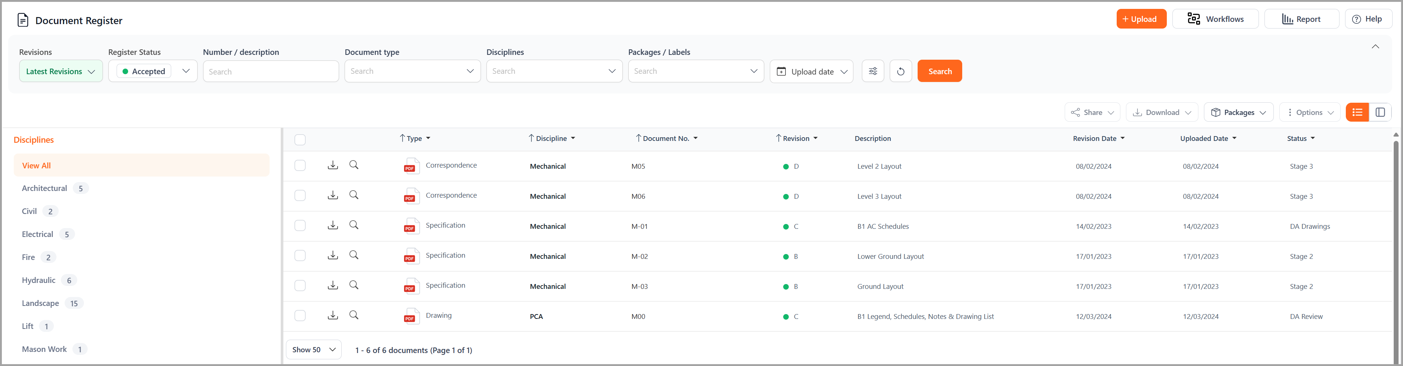The height and width of the screenshot is (366, 1403).
Task: Download the M00 PCA drawing
Action: (333, 315)
